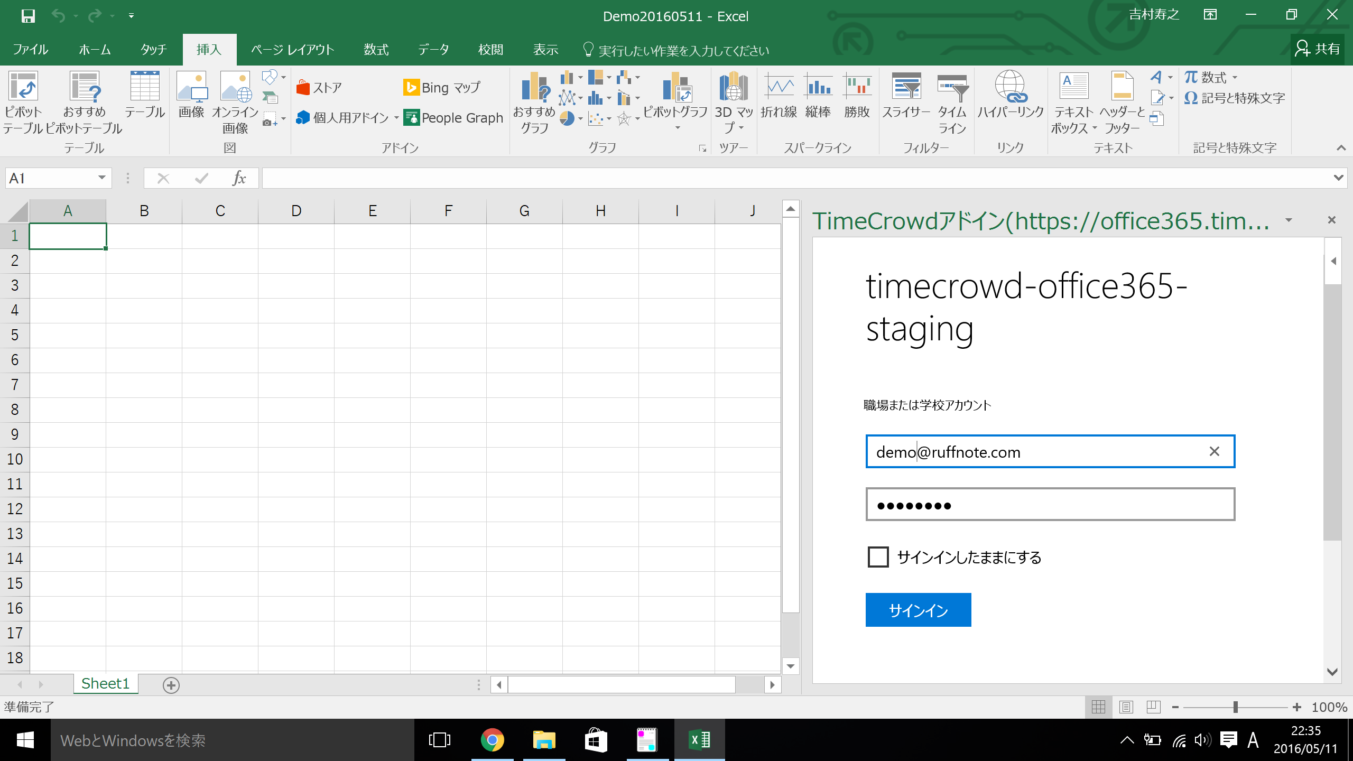1353x761 pixels.
Task: Open the People Graph add-in
Action: 453,117
